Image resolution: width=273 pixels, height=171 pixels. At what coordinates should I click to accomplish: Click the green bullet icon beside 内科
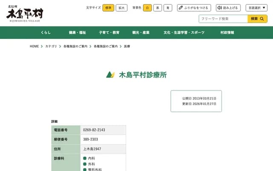pyautogui.click(x=85, y=159)
